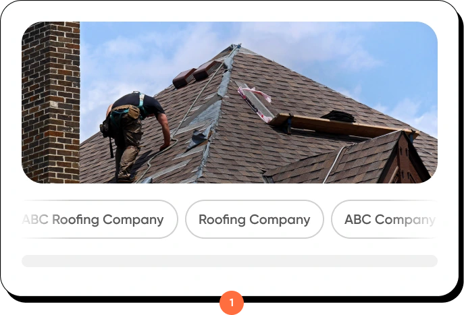Choose the ABC Roofing Company suggestion
Image resolution: width=464 pixels, height=315 pixels.
click(100, 219)
